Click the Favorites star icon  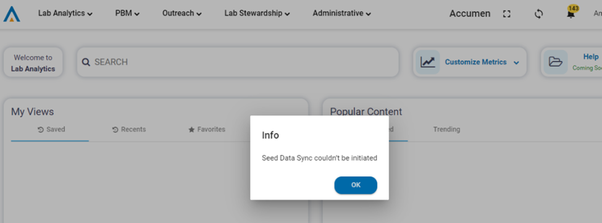pos(191,130)
